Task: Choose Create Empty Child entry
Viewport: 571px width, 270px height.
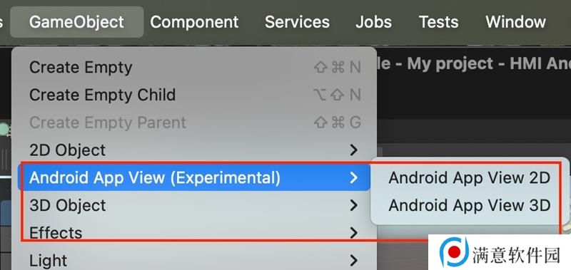Action: 194,95
